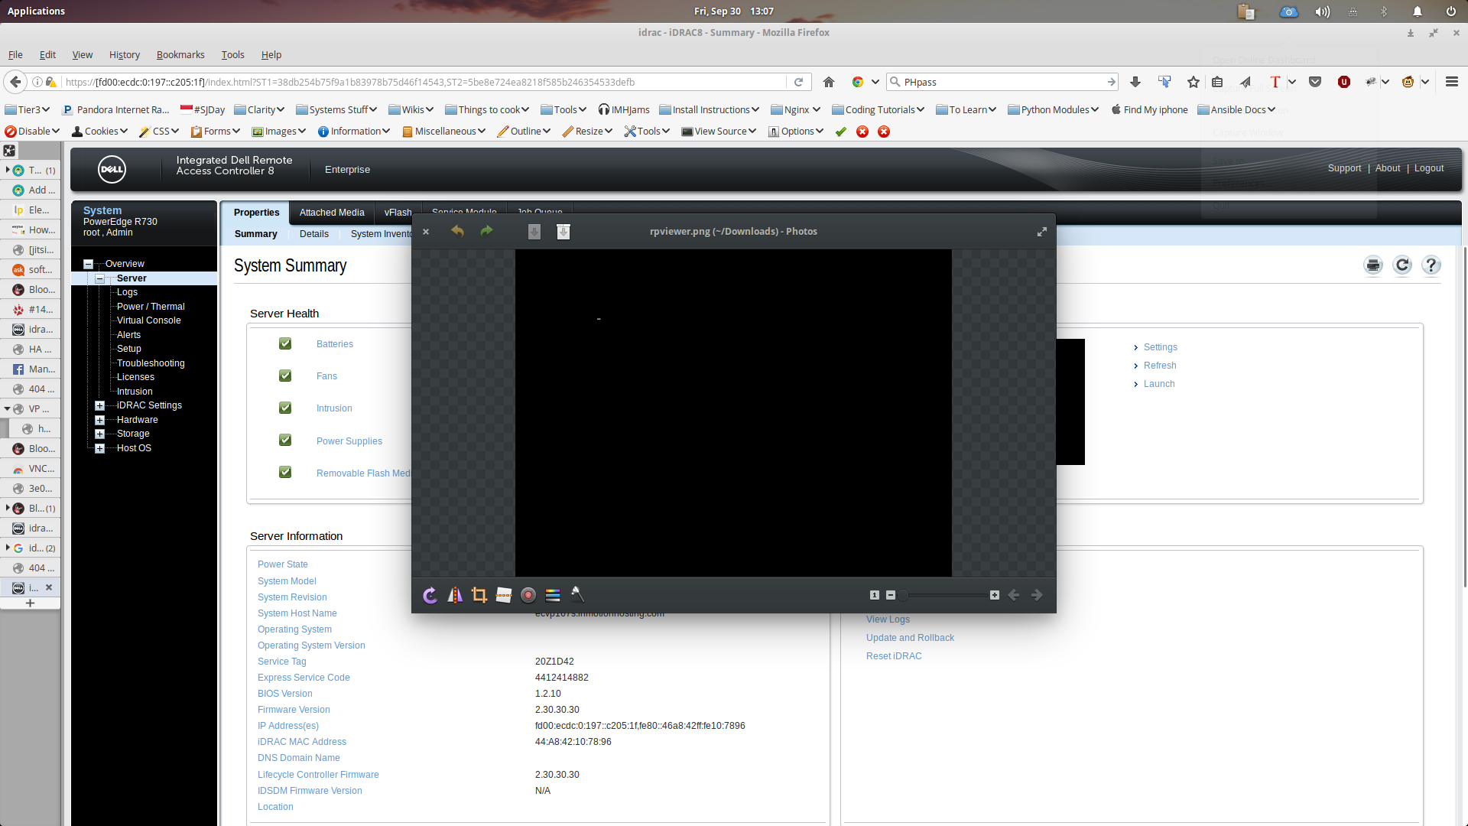Expand the iDRAC Settings tree node
This screenshot has width=1468, height=826.
(99, 405)
